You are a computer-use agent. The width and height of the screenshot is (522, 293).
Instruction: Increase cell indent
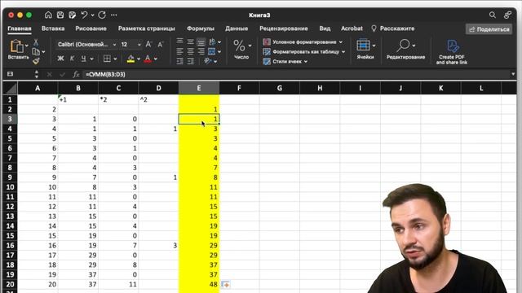pos(190,61)
